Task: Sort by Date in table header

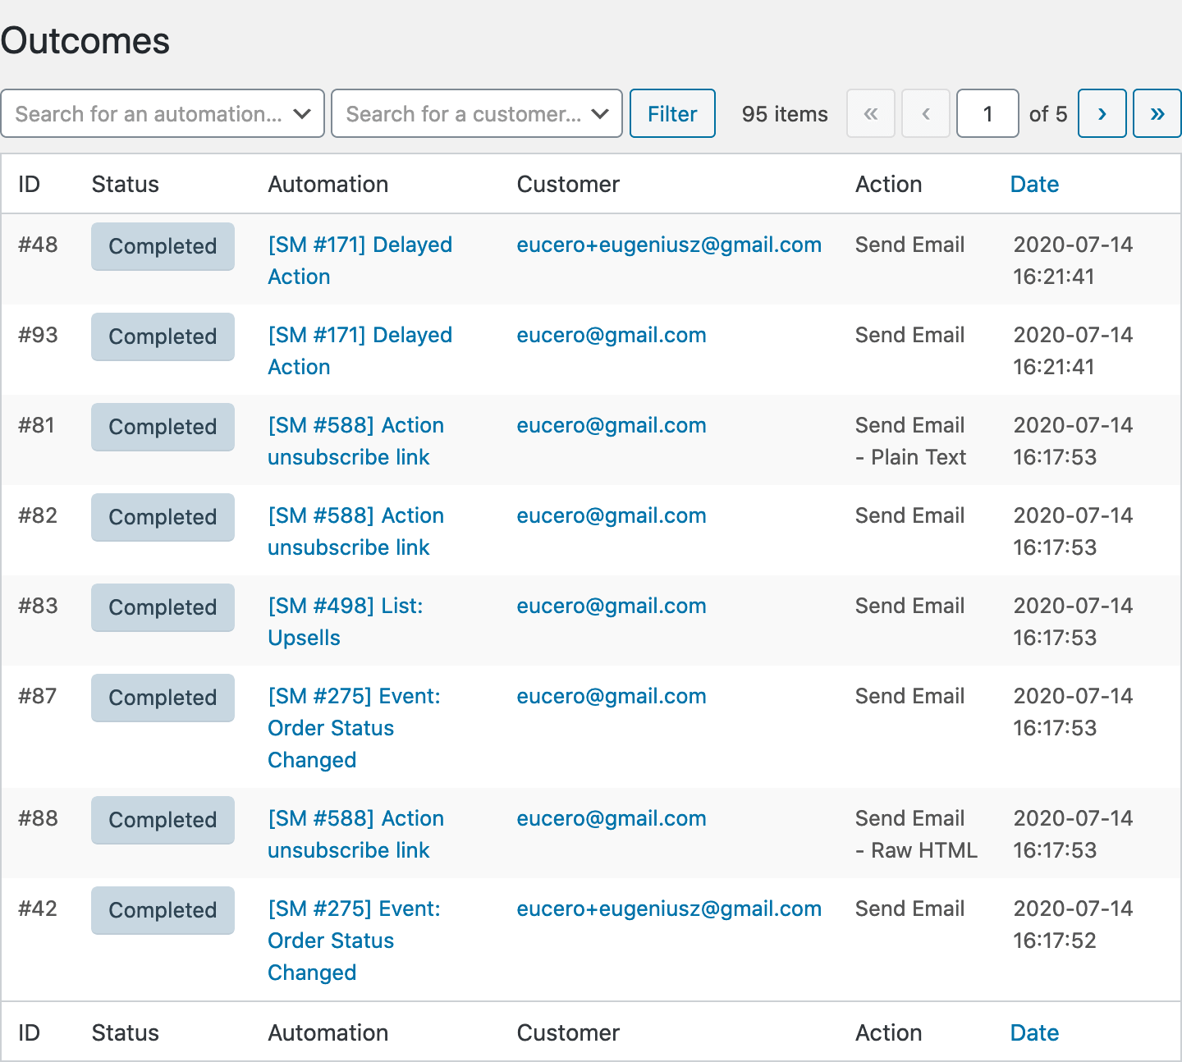Action: click(1034, 184)
